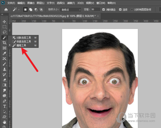Toggle the 消除锯齿 checkbox
The image size is (161, 128).
[x=104, y=9]
